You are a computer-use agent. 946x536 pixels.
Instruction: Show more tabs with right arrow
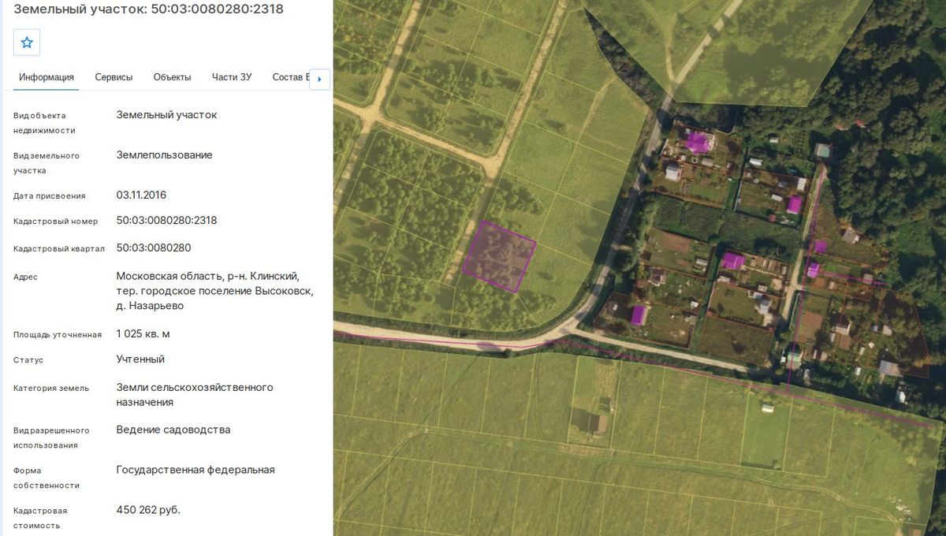(x=319, y=79)
